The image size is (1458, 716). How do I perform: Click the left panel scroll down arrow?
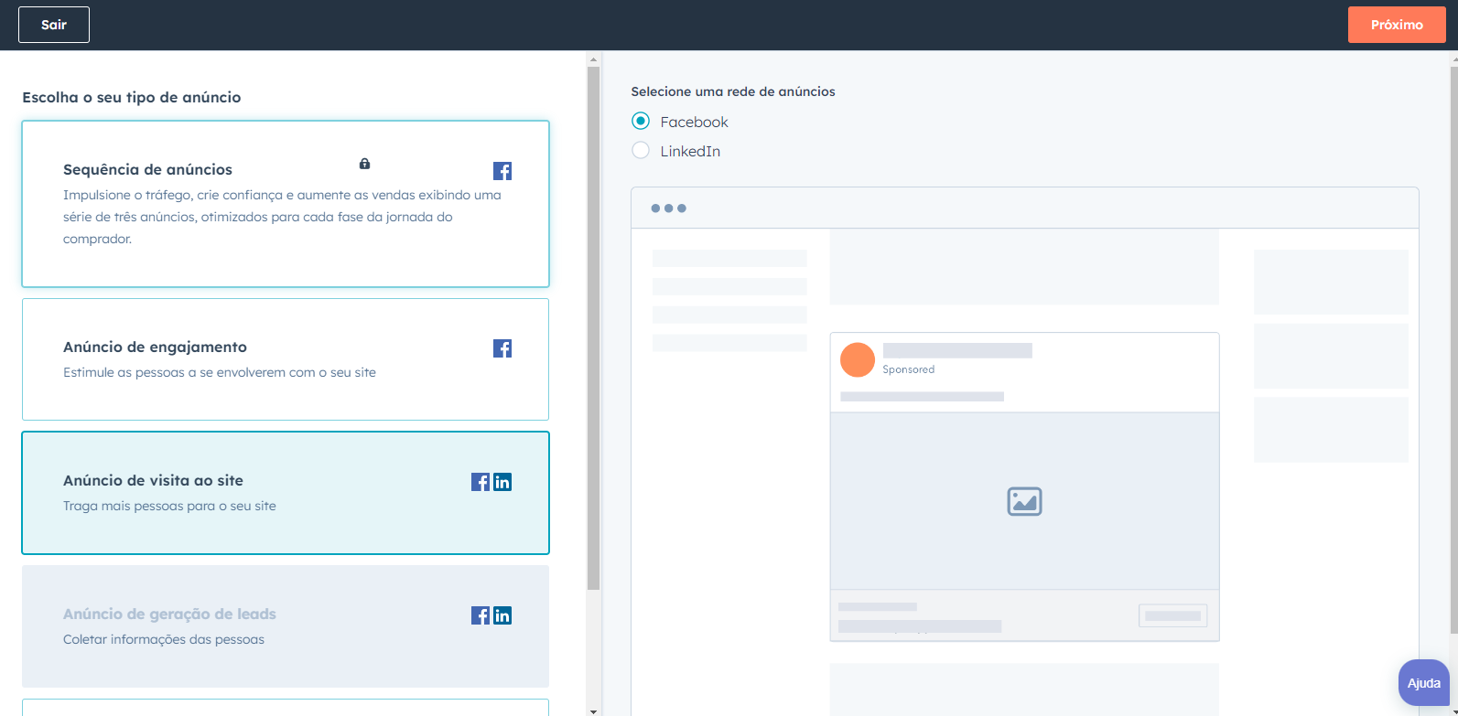pyautogui.click(x=593, y=711)
